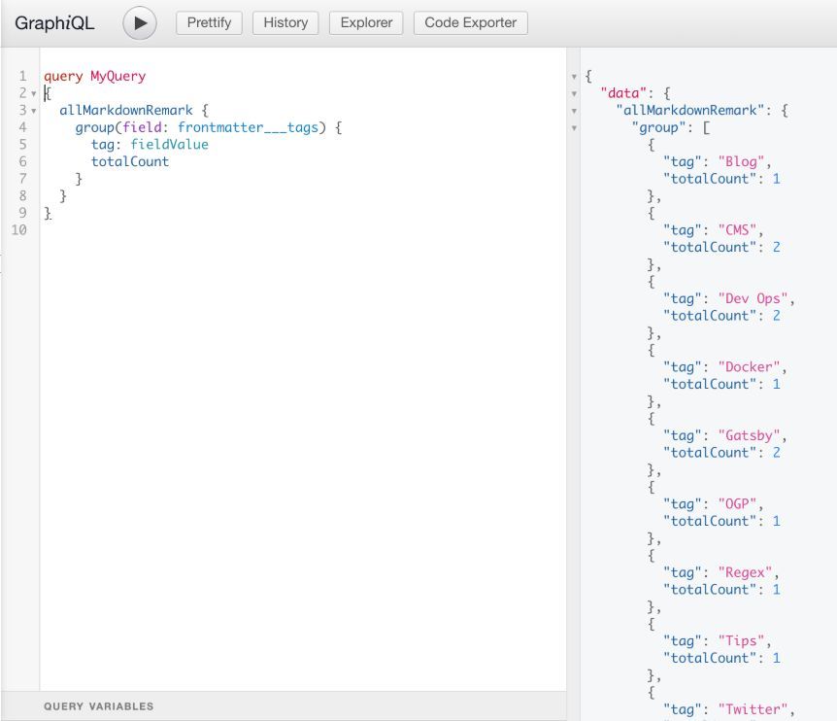Click the "Dev Ops" tag value
Image resolution: width=837 pixels, height=721 pixels.
pyautogui.click(x=753, y=298)
